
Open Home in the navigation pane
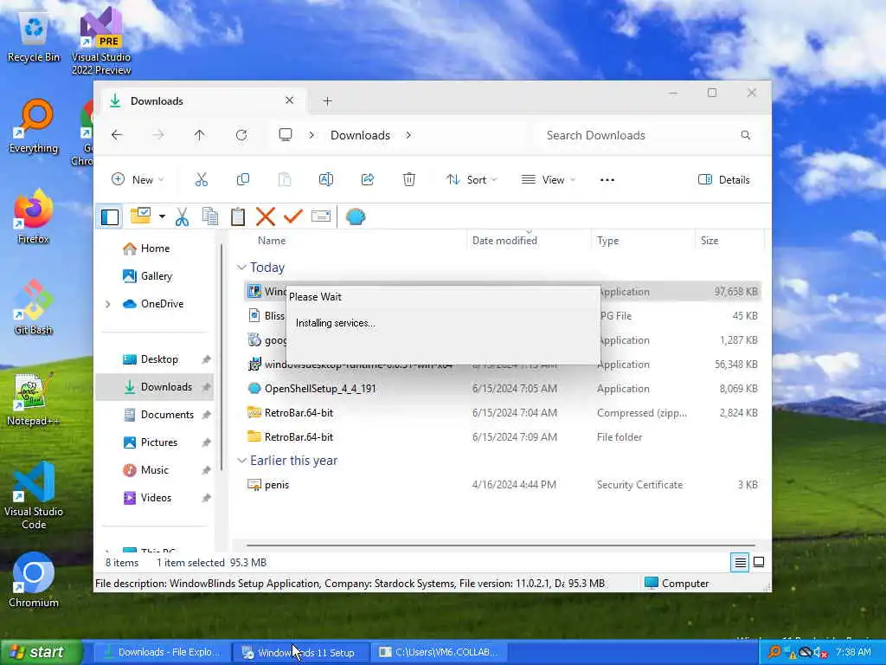[154, 249]
